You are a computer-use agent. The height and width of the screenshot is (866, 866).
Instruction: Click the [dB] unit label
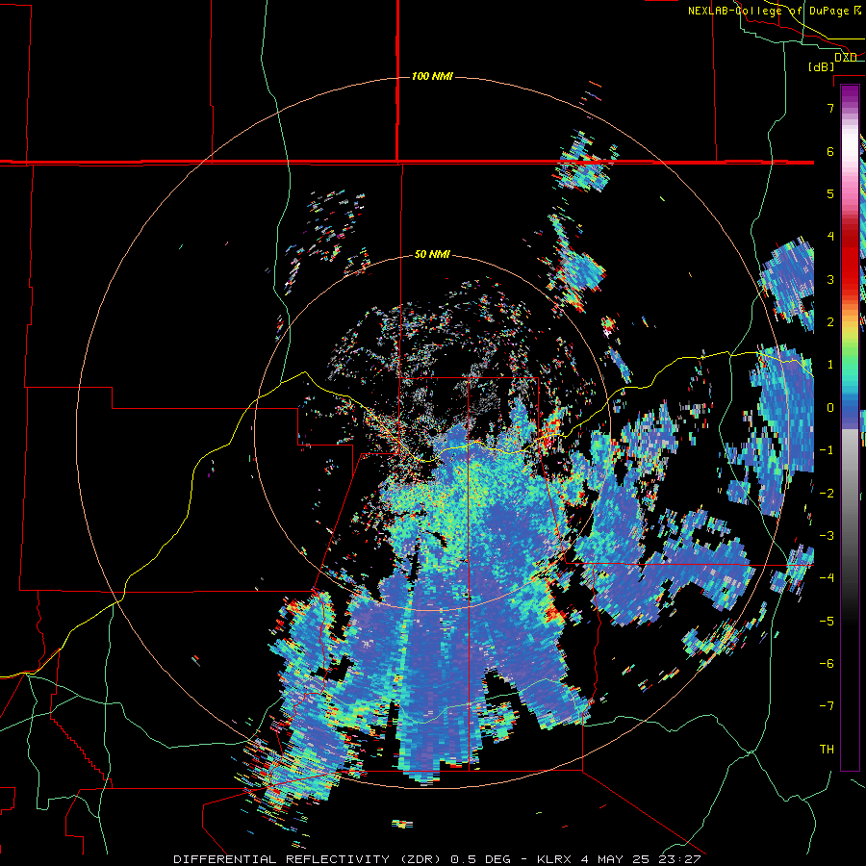point(822,66)
